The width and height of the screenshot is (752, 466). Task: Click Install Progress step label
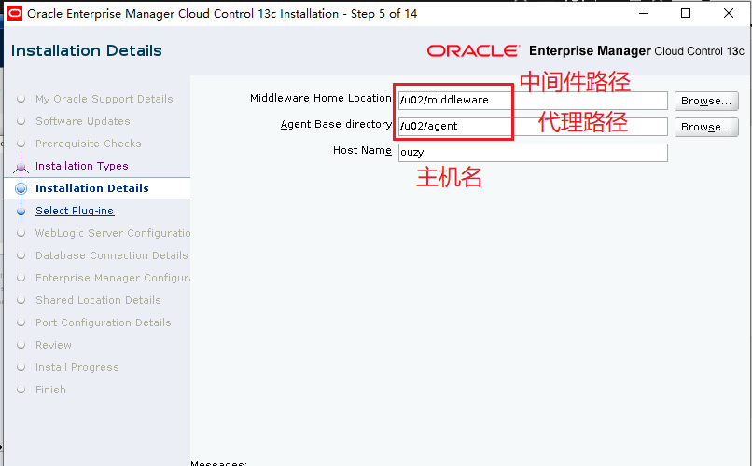pyautogui.click(x=77, y=367)
